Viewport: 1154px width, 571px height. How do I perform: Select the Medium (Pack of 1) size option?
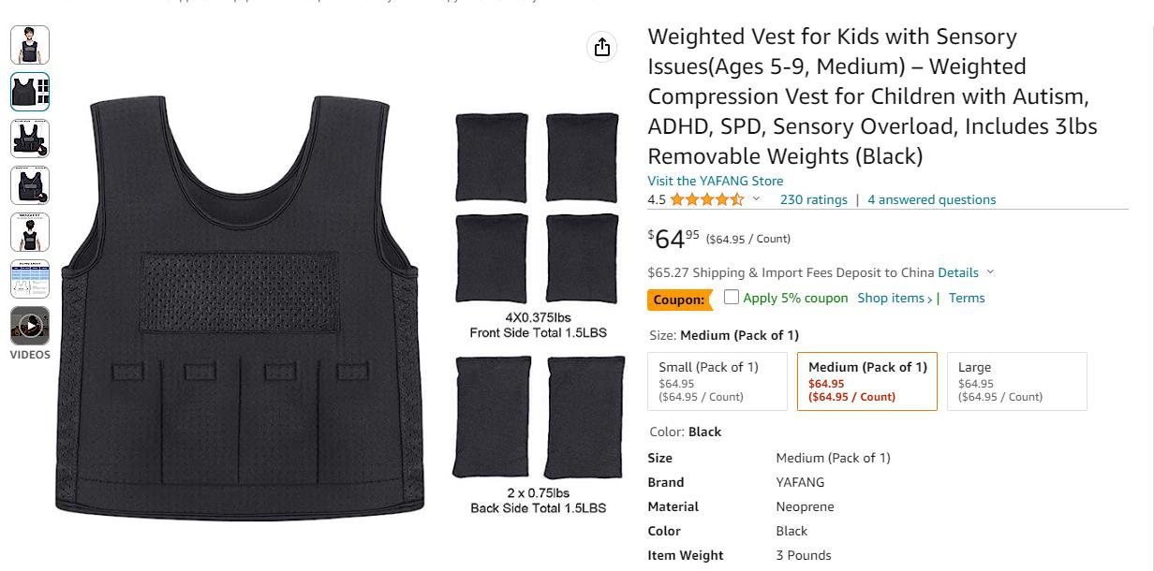pos(867,381)
